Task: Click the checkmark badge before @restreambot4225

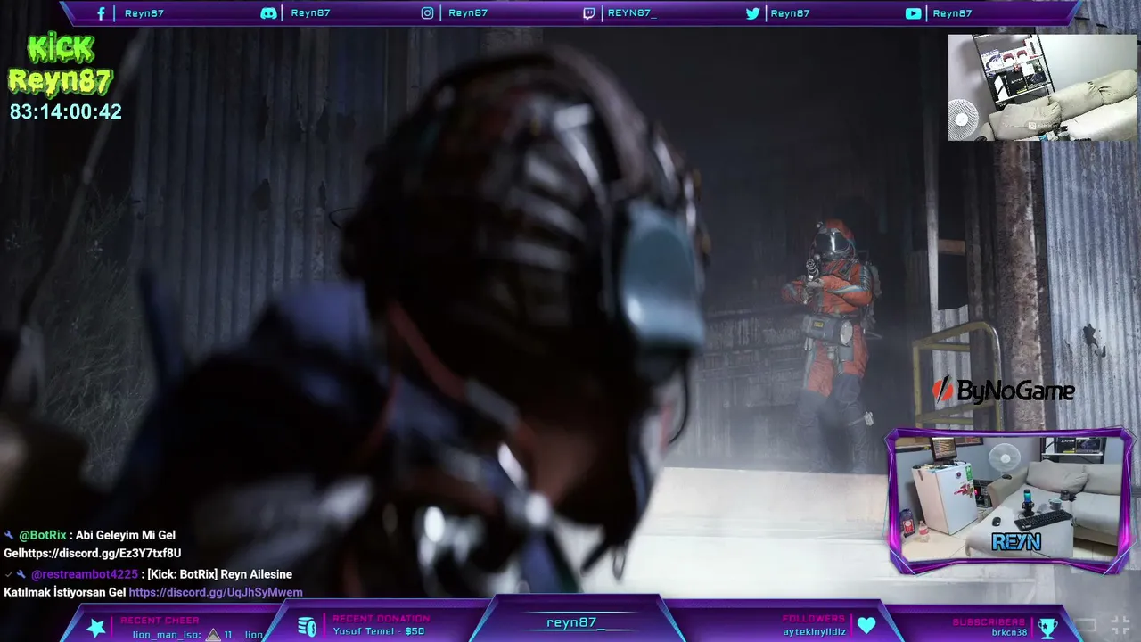Action: tap(8, 574)
